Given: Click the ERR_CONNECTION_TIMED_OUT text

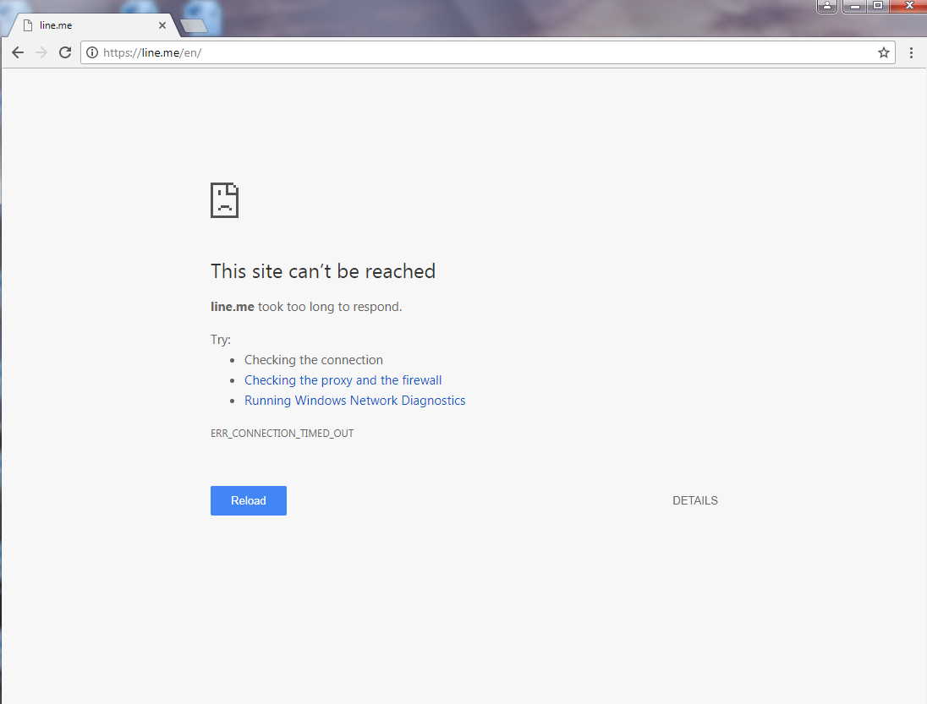Looking at the screenshot, I should [282, 434].
